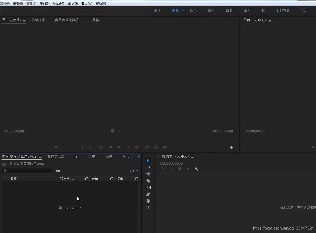Viewport: 316px width, 233px height.
Task: Select the Pen tool
Action: coord(148,194)
